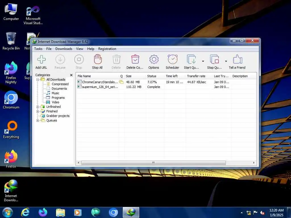Click the horizontal scrollbar thumb

[153, 163]
